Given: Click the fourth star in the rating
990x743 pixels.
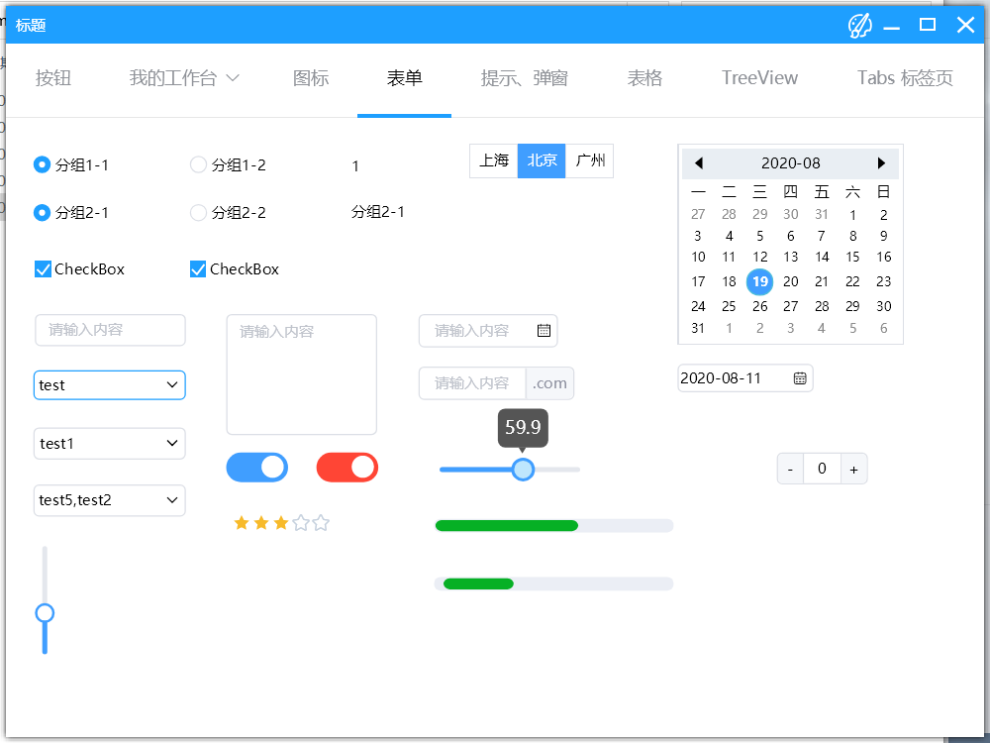Looking at the screenshot, I should (x=300, y=522).
